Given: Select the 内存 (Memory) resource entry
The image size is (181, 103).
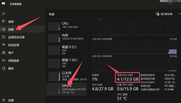Looking at the screenshot, I should 67,38.
